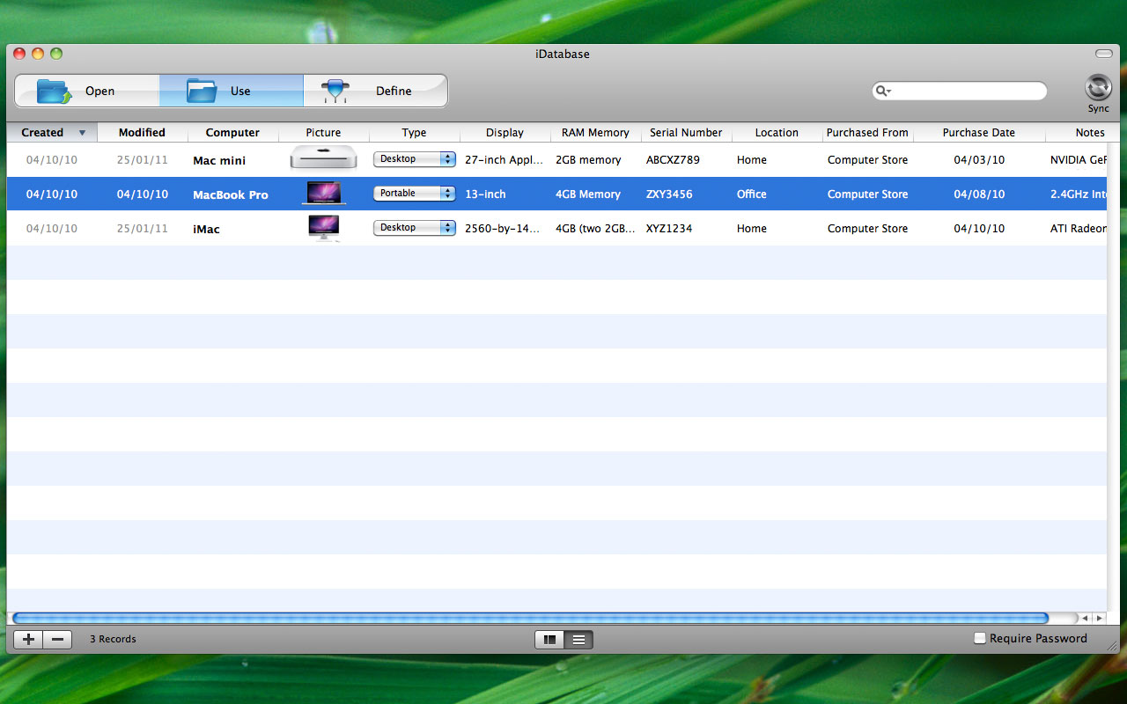Image resolution: width=1127 pixels, height=704 pixels.
Task: Click the remove record minus button
Action: click(x=57, y=640)
